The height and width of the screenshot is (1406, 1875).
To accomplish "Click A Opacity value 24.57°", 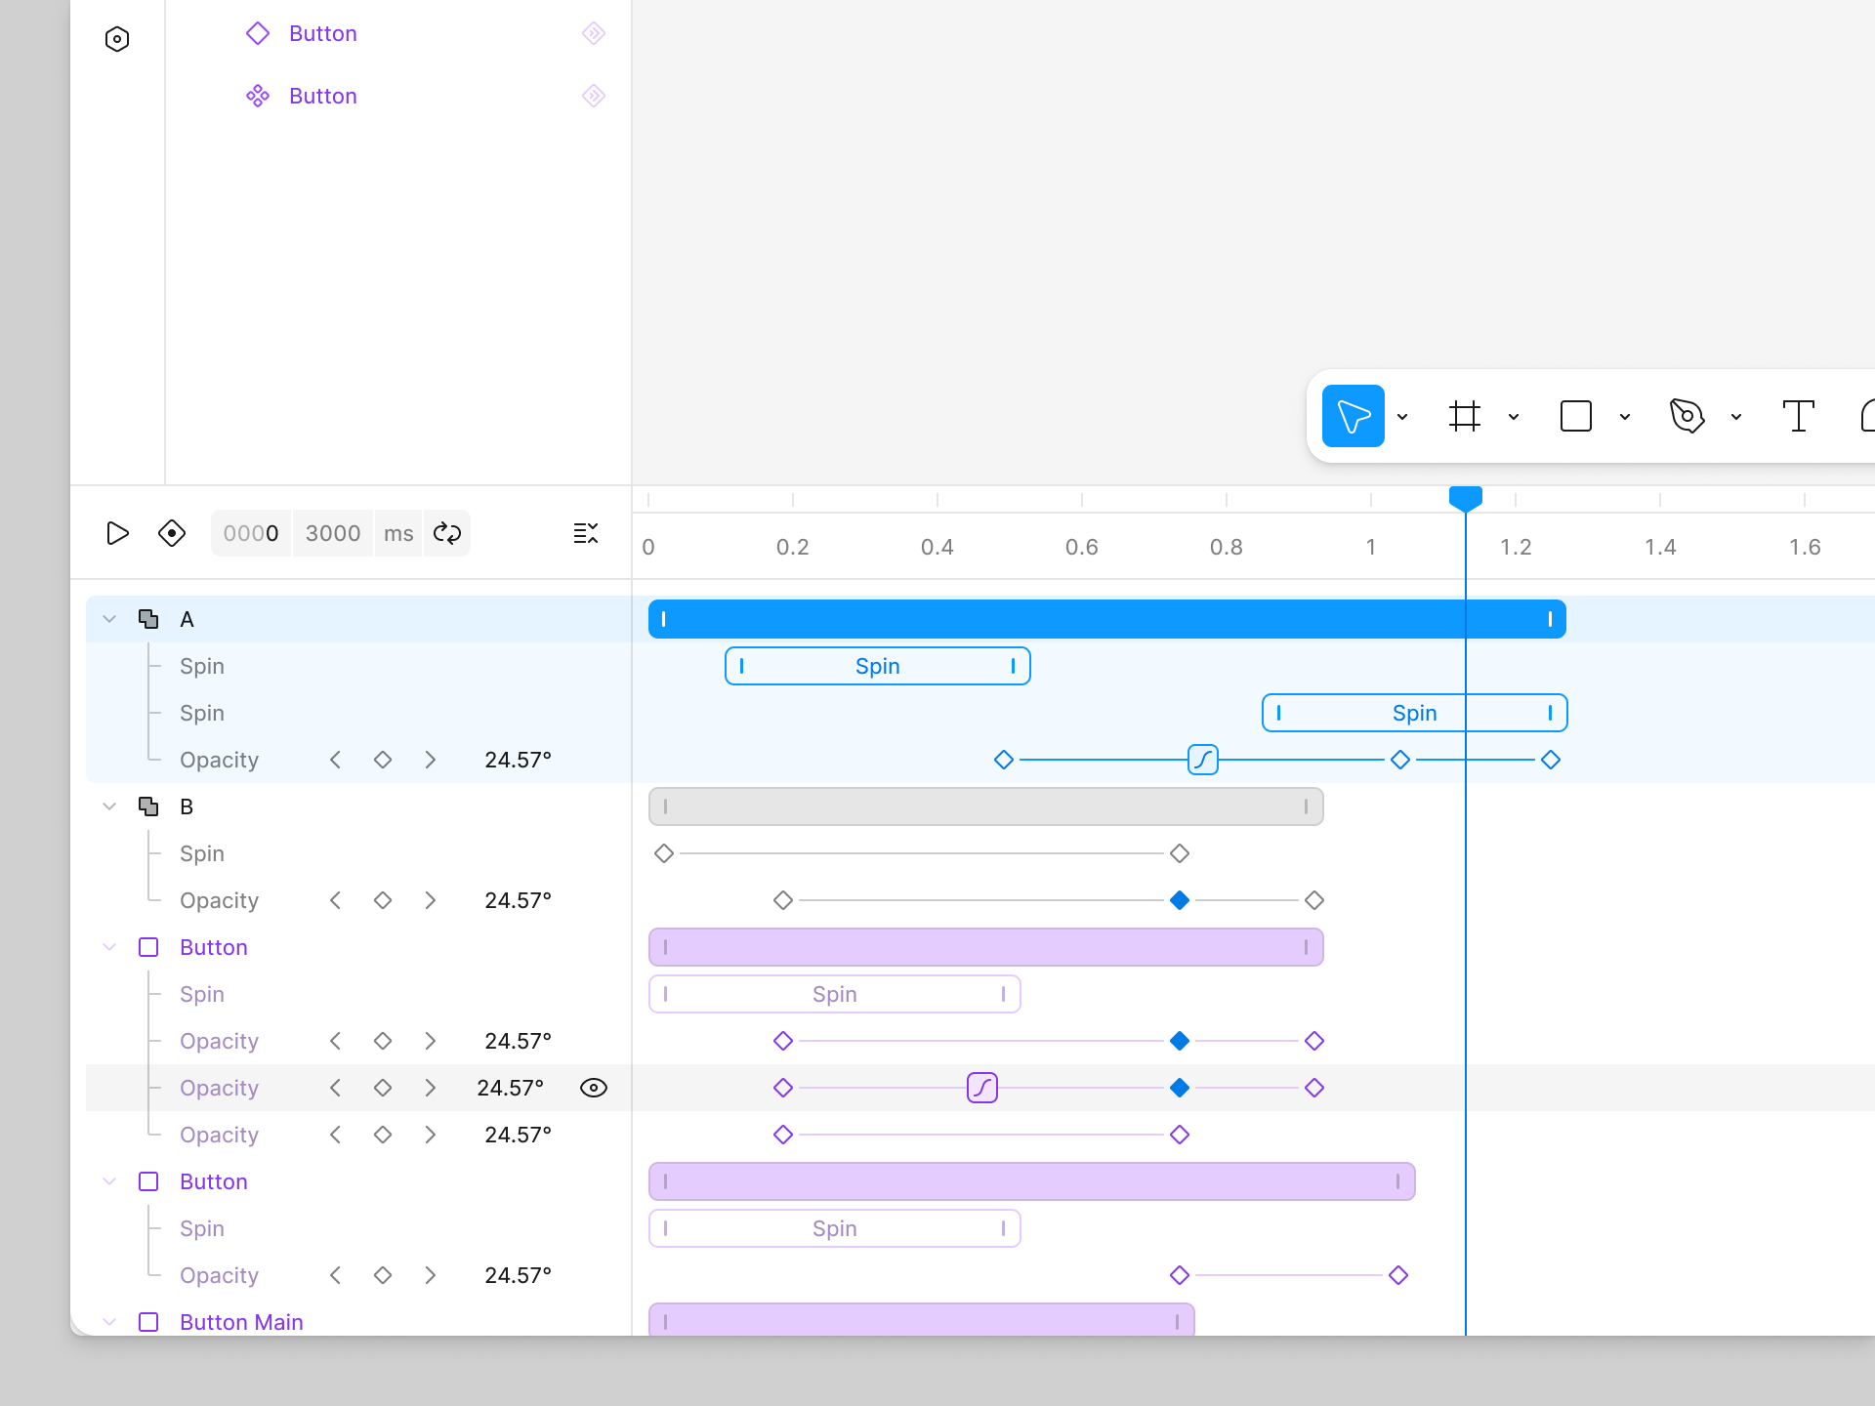I will (x=519, y=760).
